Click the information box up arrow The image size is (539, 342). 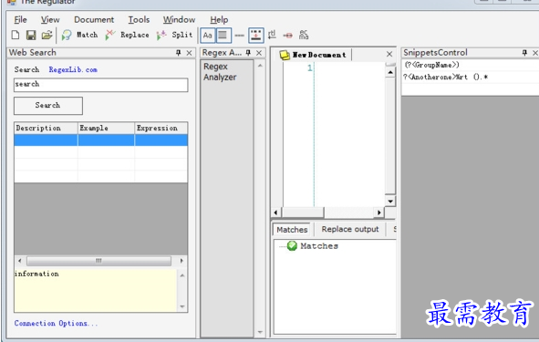tap(182, 275)
